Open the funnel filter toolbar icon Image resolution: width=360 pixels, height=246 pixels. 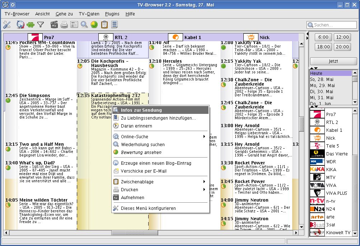pos(41,24)
